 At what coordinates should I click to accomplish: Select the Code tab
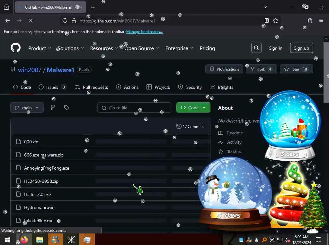pyautogui.click(x=22, y=87)
